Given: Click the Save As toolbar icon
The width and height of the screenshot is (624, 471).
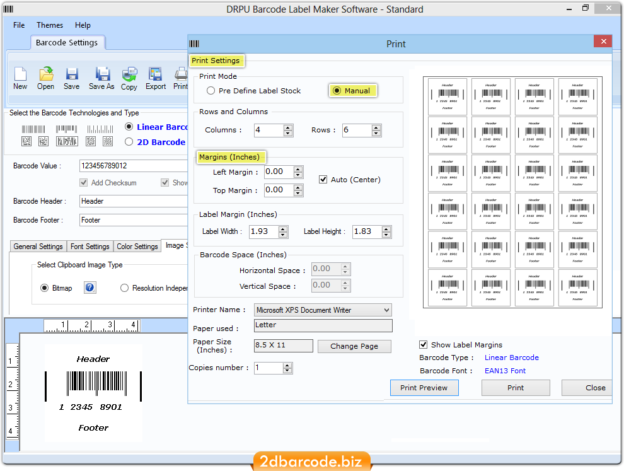Looking at the screenshot, I should [102, 74].
